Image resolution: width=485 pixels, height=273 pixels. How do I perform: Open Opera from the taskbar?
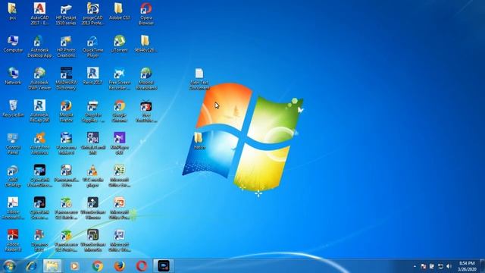click(x=142, y=266)
